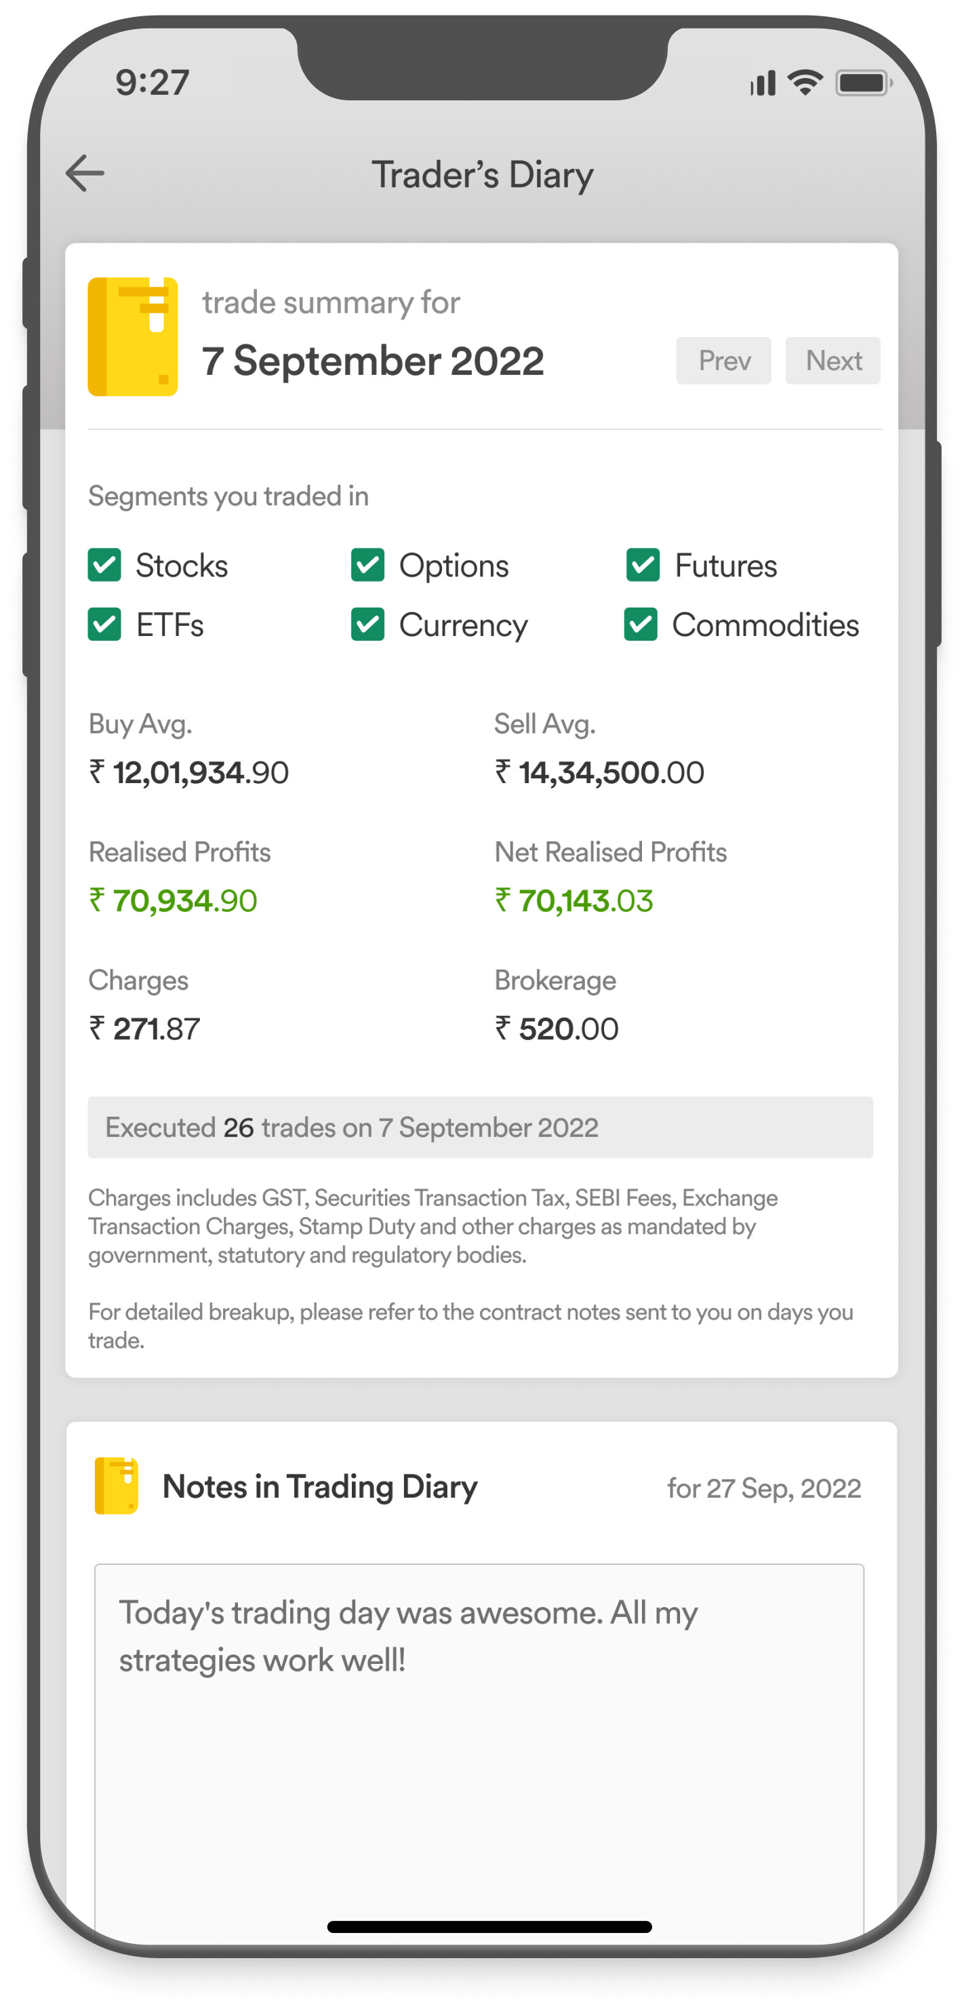
Task: Uncheck the Commodities segment checkbox
Action: [641, 624]
